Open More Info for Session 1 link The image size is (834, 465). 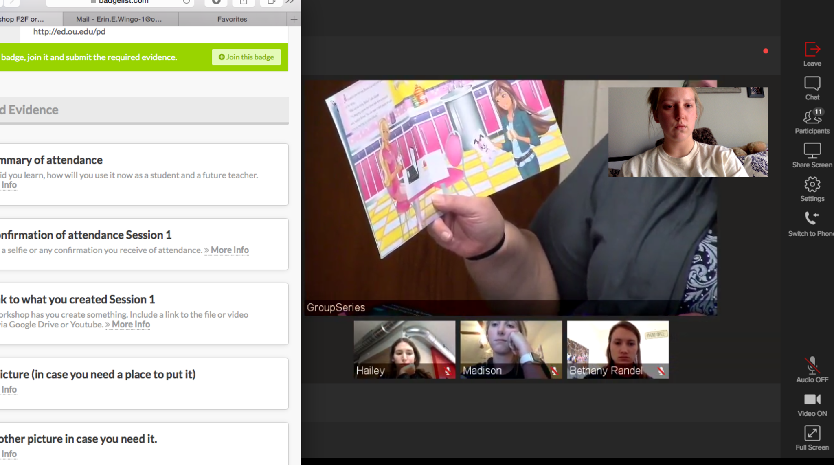(131, 325)
